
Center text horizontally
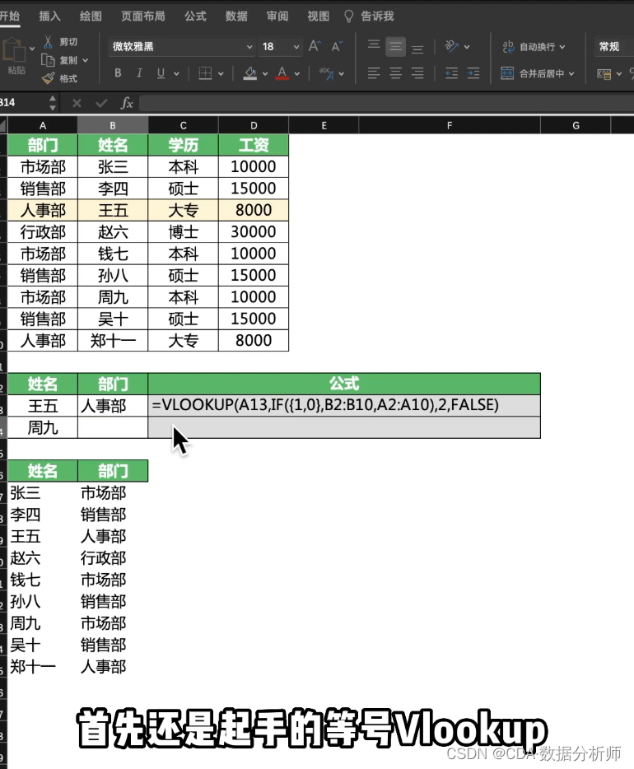click(x=395, y=73)
